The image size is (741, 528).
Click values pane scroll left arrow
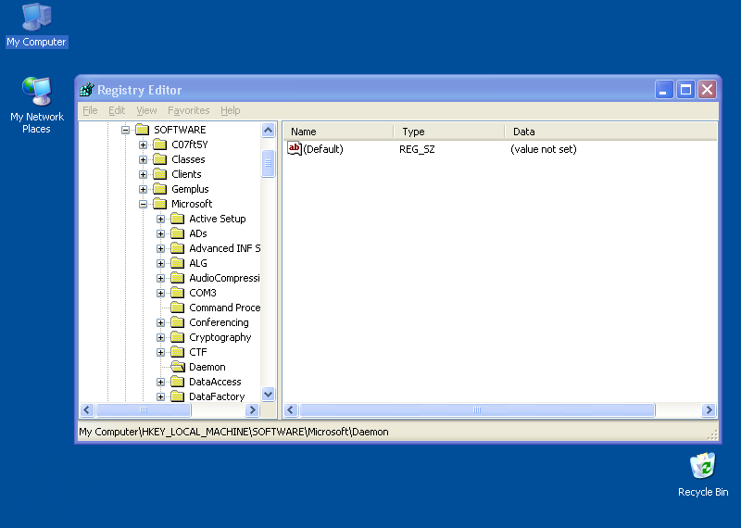[x=291, y=409]
